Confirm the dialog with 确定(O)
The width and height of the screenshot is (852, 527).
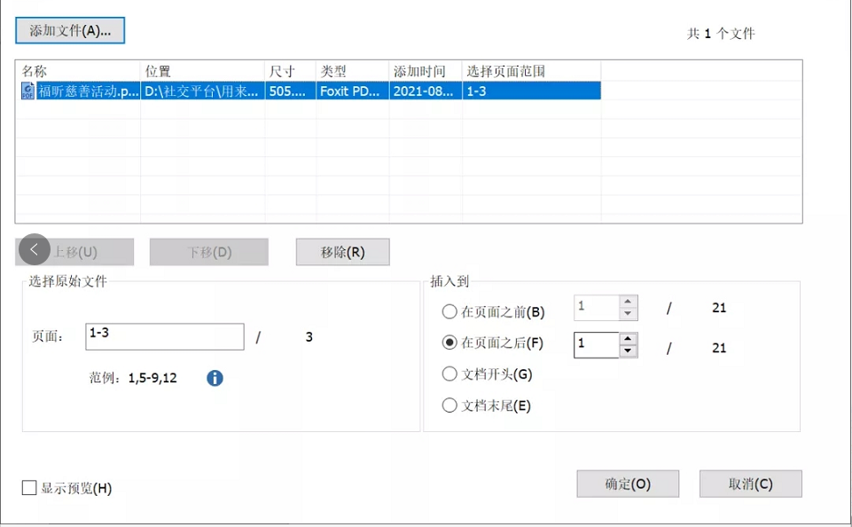click(x=628, y=484)
